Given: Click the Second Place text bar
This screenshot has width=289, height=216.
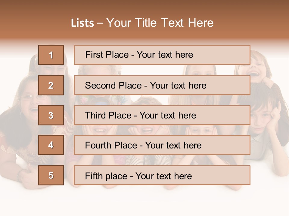Looking at the screenshot, I should pyautogui.click(x=162, y=85).
